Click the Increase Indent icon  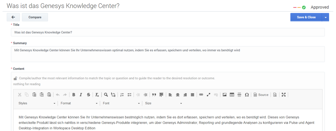coord(145,95)
